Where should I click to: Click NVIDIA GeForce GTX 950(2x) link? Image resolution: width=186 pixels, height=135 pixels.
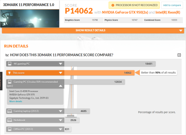[x=125, y=12]
